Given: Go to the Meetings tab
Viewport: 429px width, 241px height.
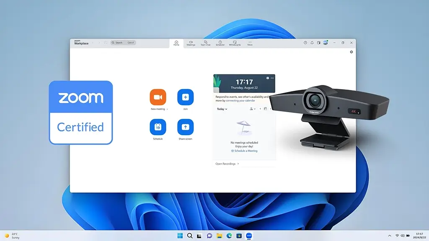Looking at the screenshot, I should pyautogui.click(x=191, y=43).
